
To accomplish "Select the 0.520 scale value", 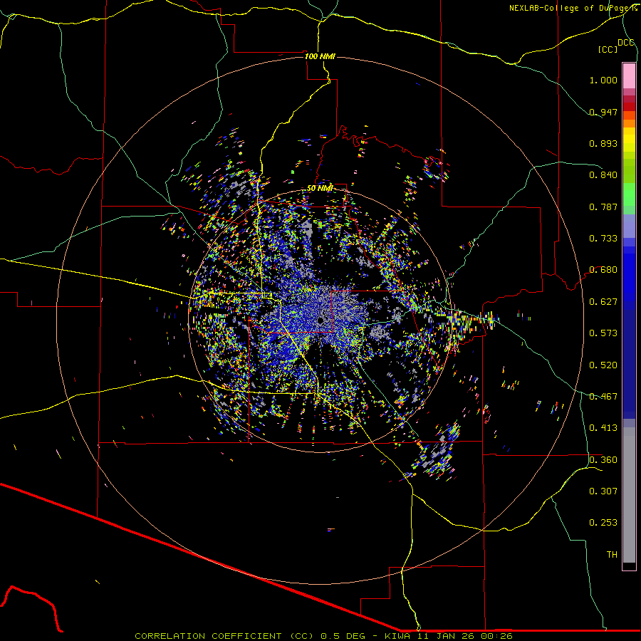I will coord(603,365).
